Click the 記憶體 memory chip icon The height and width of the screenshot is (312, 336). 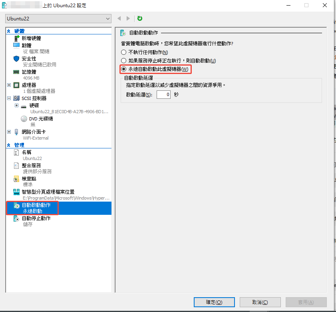point(16,72)
